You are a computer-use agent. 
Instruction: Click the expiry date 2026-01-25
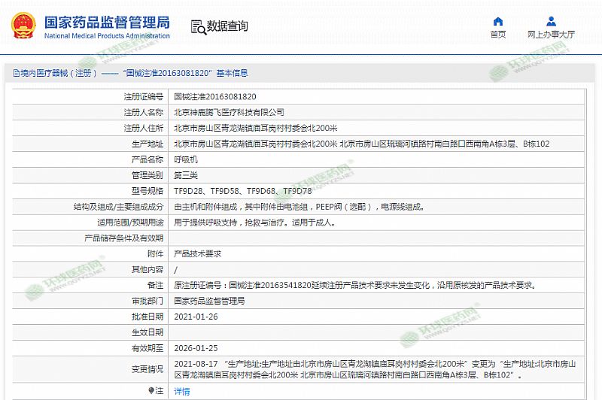tap(196, 348)
